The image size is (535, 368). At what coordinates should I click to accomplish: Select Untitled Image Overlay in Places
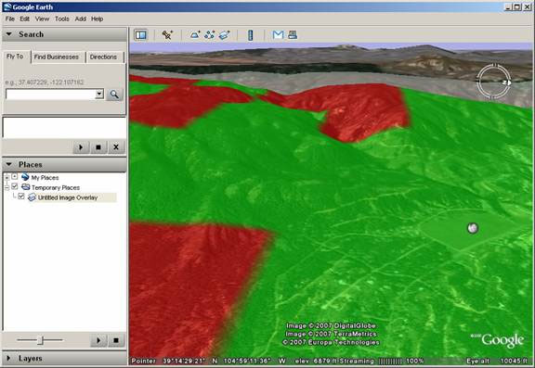pos(68,197)
